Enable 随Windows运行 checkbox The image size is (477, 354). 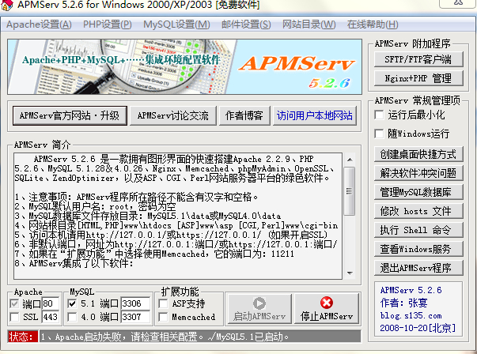click(380, 134)
